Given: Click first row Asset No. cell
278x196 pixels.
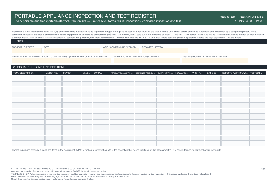Looking at the screenshot, I should click(x=54, y=79).
